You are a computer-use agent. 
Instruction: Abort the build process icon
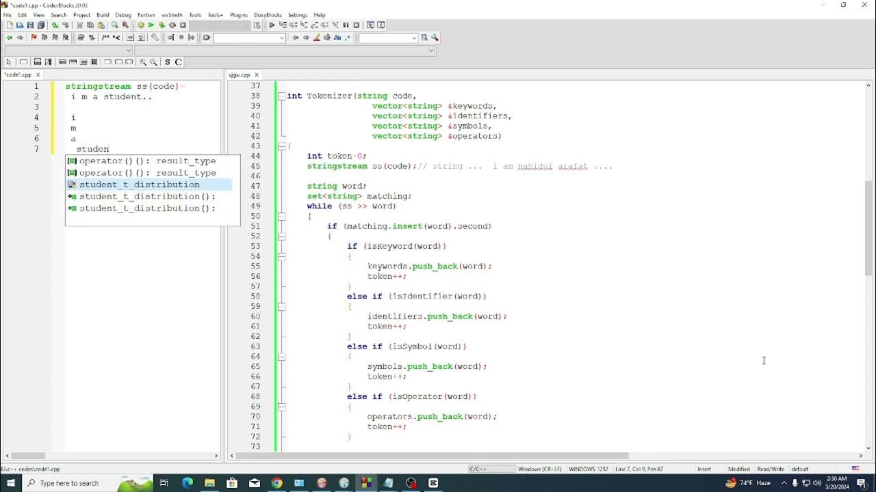point(183,25)
